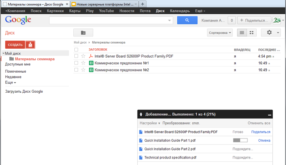
Task: Open a new browser tab with plus button
Action: point(143,4)
